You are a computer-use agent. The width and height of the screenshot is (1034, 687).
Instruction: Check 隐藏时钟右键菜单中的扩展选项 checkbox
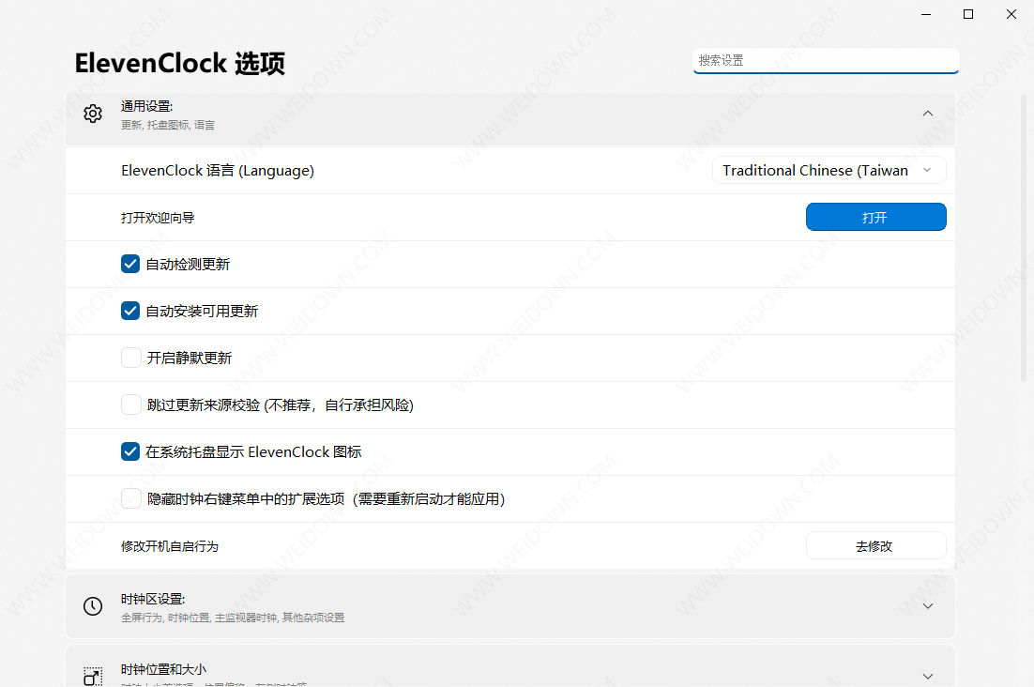click(x=130, y=498)
